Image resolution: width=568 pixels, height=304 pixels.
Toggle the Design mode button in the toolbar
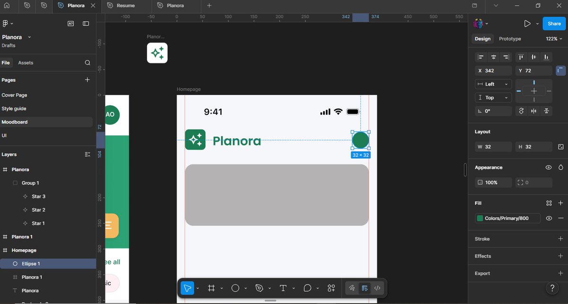364,288
